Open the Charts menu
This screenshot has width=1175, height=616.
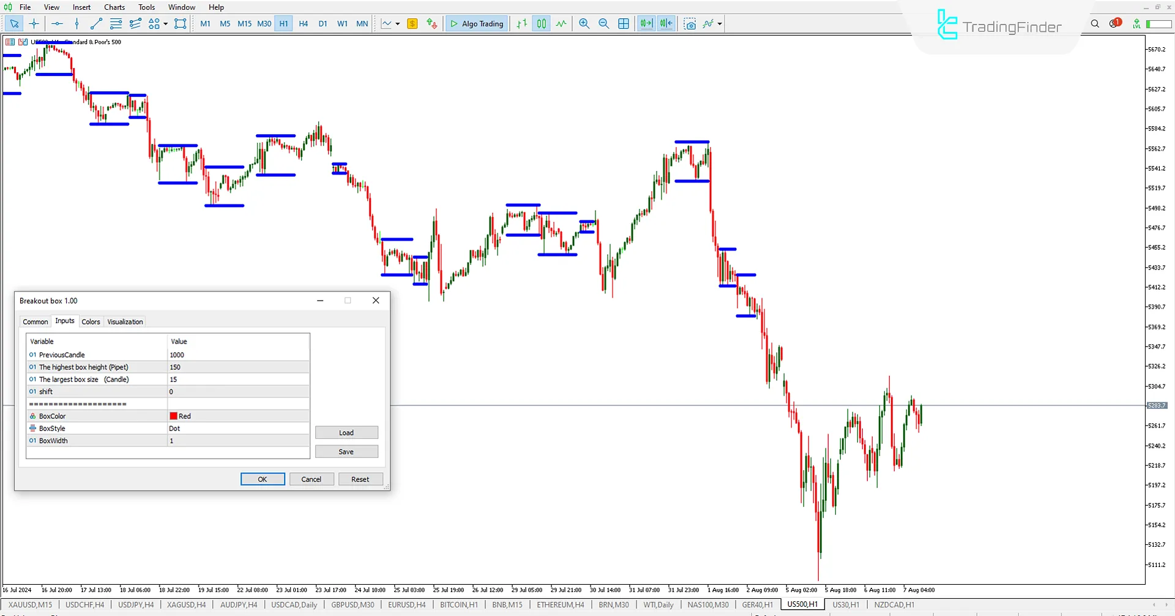click(x=114, y=7)
